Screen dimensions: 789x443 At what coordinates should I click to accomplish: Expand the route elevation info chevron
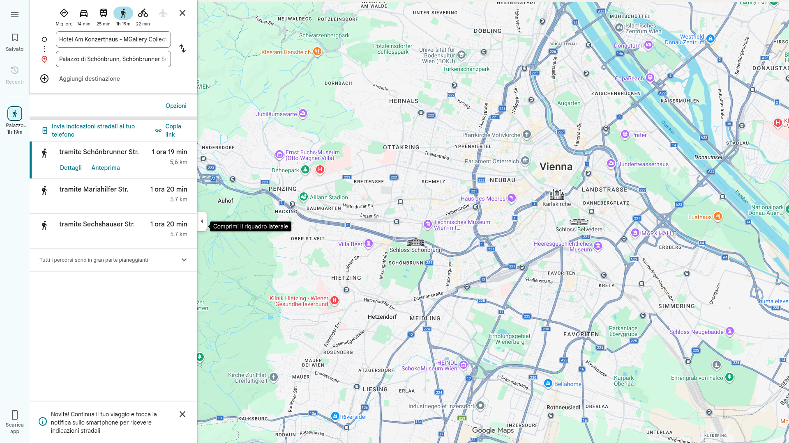[x=184, y=260]
